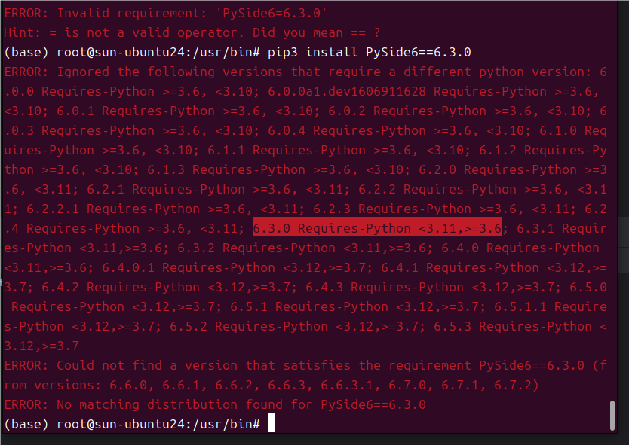Click the 'ERROR: Invalid requirement' line
This screenshot has height=445, width=629.
(166, 14)
